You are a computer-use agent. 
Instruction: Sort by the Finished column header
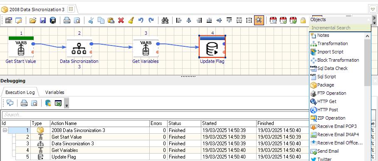pyautogui.click(x=283, y=123)
